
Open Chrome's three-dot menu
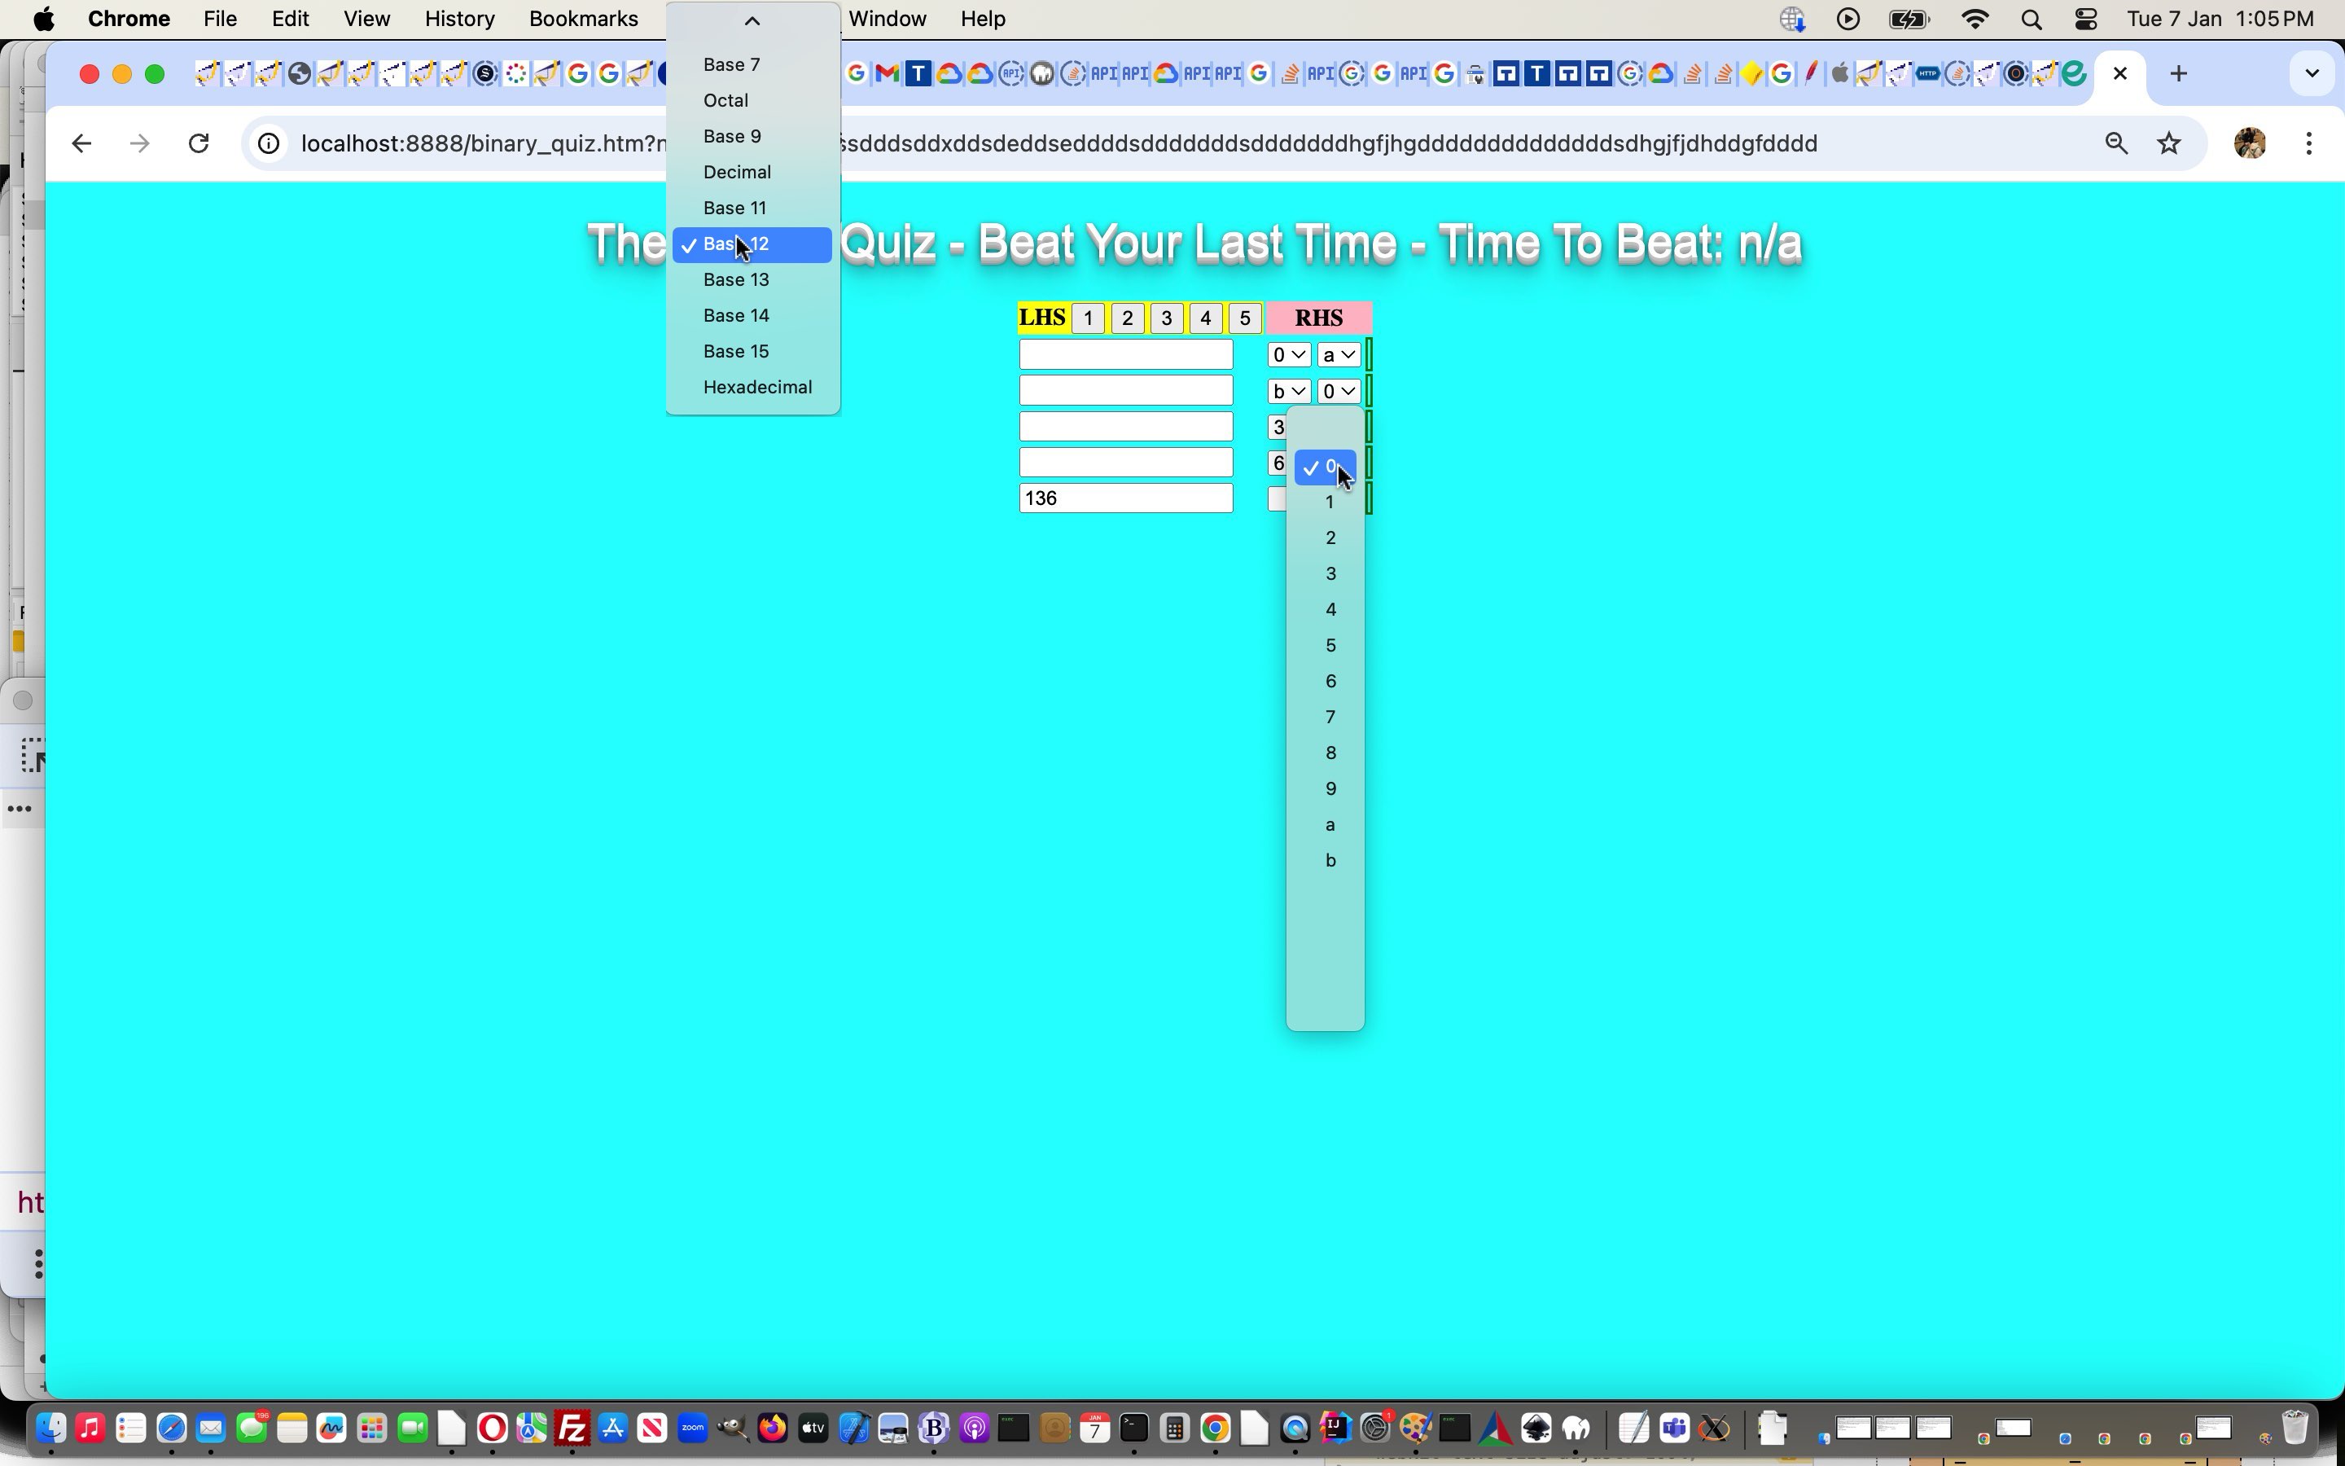pyautogui.click(x=2309, y=143)
